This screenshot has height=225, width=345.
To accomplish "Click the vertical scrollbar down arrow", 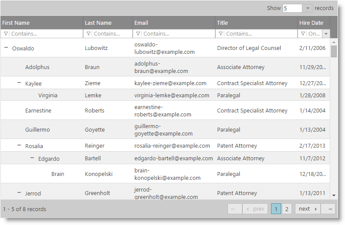I will pyautogui.click(x=334, y=195).
